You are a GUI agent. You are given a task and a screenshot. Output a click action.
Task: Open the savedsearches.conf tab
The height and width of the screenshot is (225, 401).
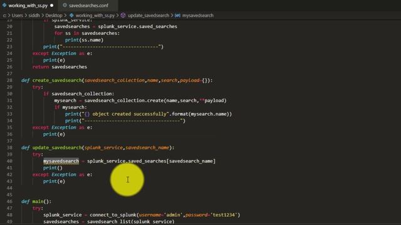(88, 6)
